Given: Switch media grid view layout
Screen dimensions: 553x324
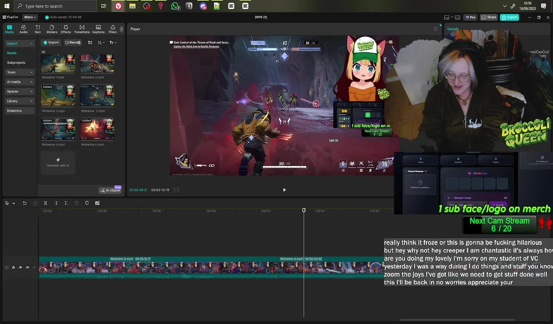Looking at the screenshot, I should 90,42.
